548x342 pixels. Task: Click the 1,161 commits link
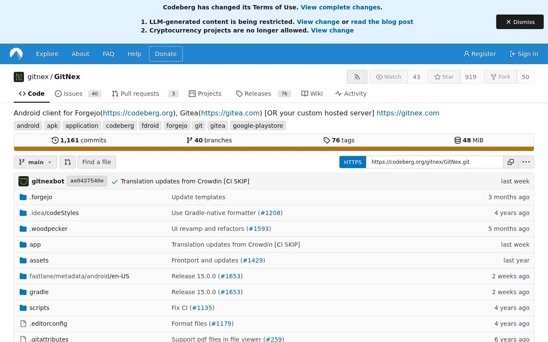point(79,140)
